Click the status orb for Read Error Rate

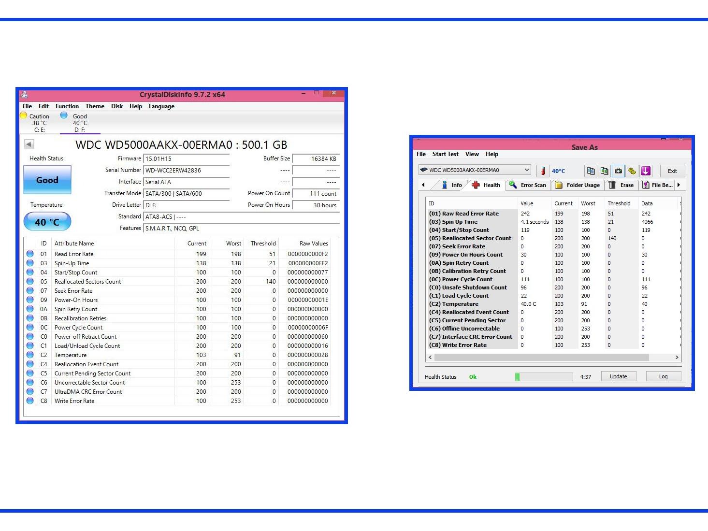pos(30,254)
